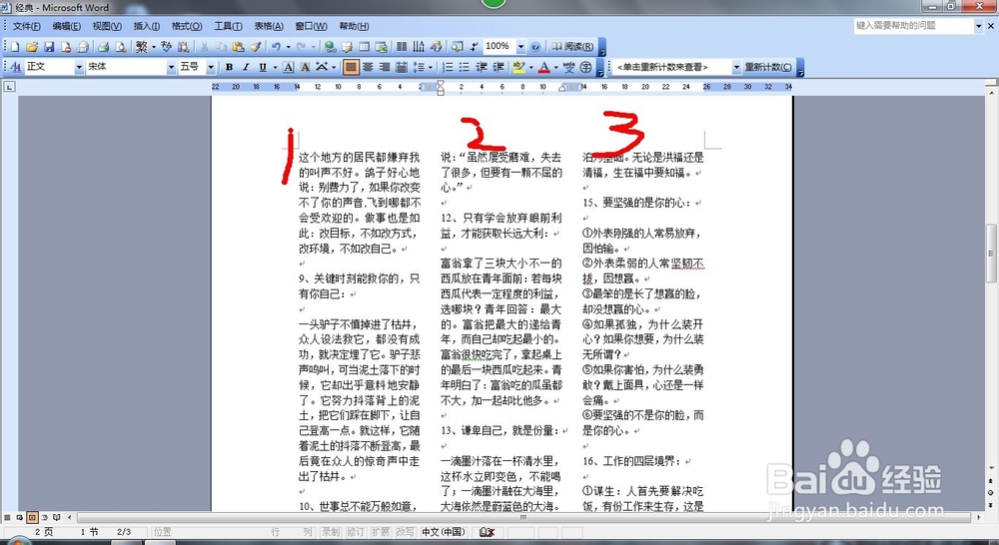This screenshot has height=545, width=999.
Task: Open the 插入(I) menu
Action: [147, 26]
